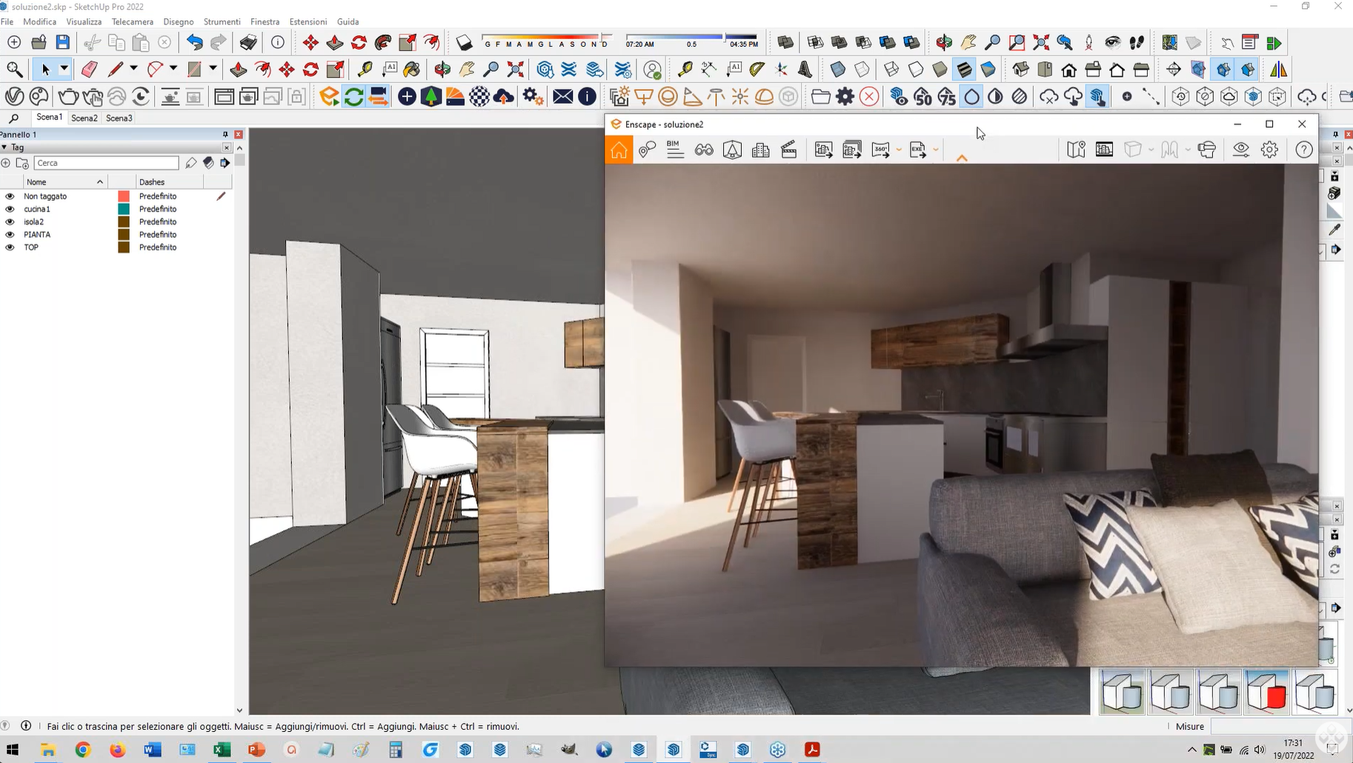
Task: Click the Enscape Home view icon
Action: [619, 150]
